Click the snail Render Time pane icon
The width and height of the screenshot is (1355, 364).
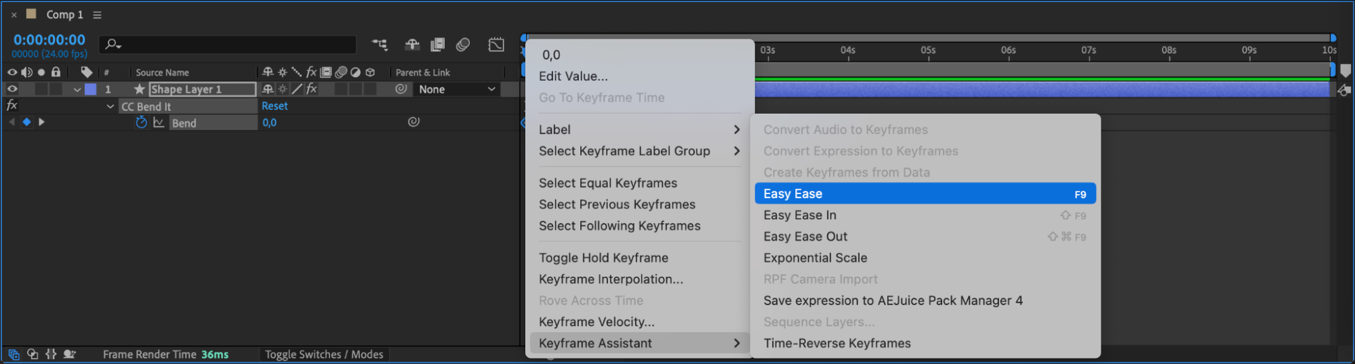click(69, 354)
